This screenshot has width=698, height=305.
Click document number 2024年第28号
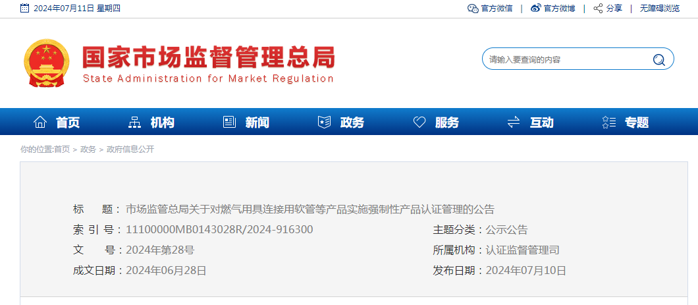[160, 250]
